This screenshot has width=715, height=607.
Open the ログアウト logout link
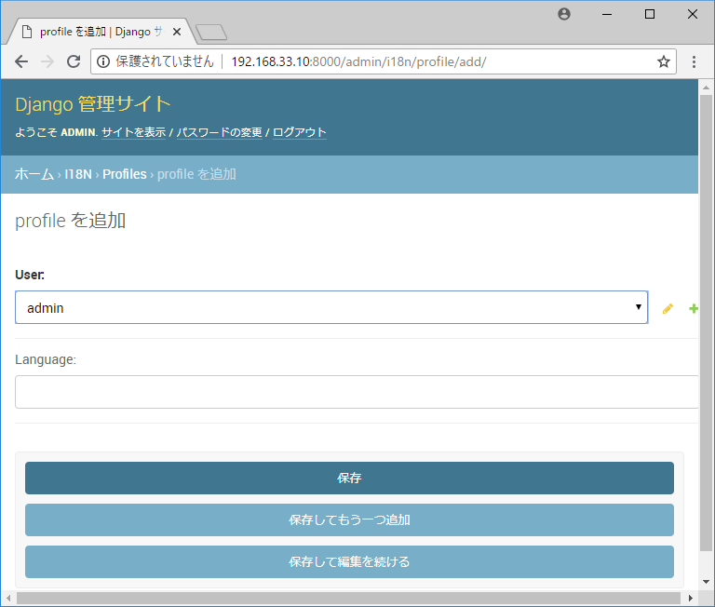tap(299, 132)
